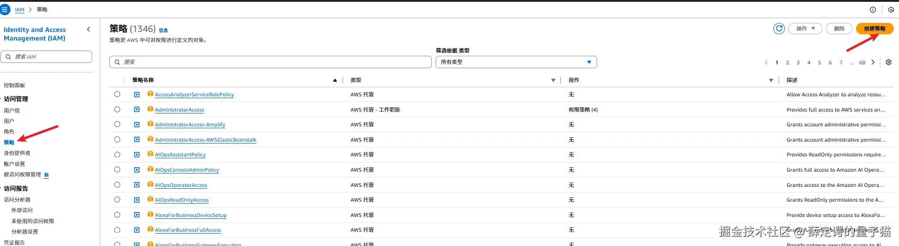Open 外部访问 in the sidebar
The height and width of the screenshot is (246, 899).
[22, 210]
